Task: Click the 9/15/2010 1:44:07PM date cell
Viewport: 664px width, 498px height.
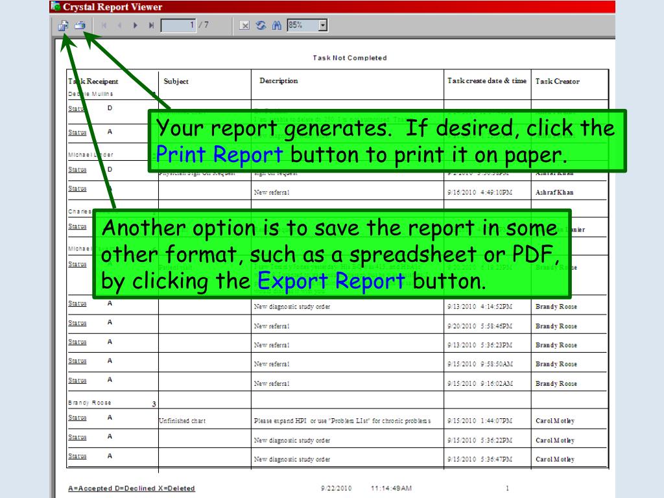Action: tap(480, 421)
